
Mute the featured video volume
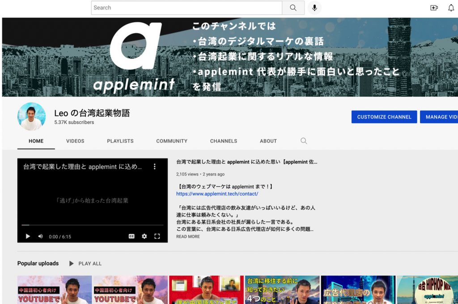pos(41,237)
